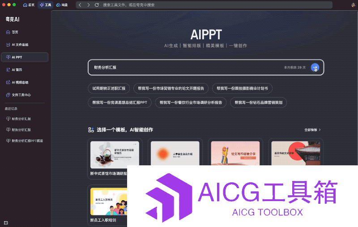Screen dimensions: 358x227
Task: Click the AI 简历 resume icon
Action: click(8, 70)
